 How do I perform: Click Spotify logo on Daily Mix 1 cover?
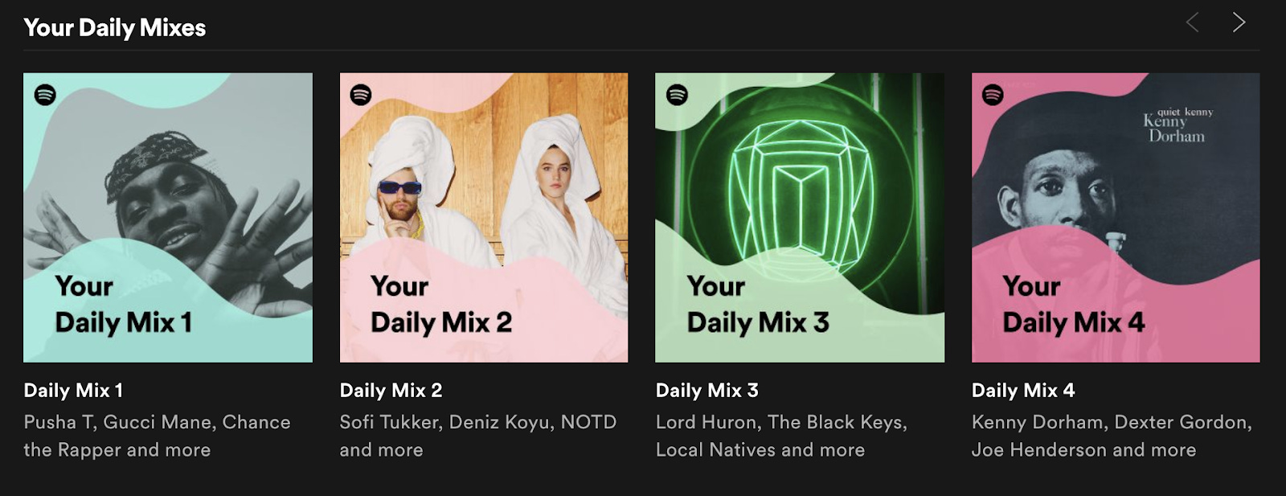45,95
